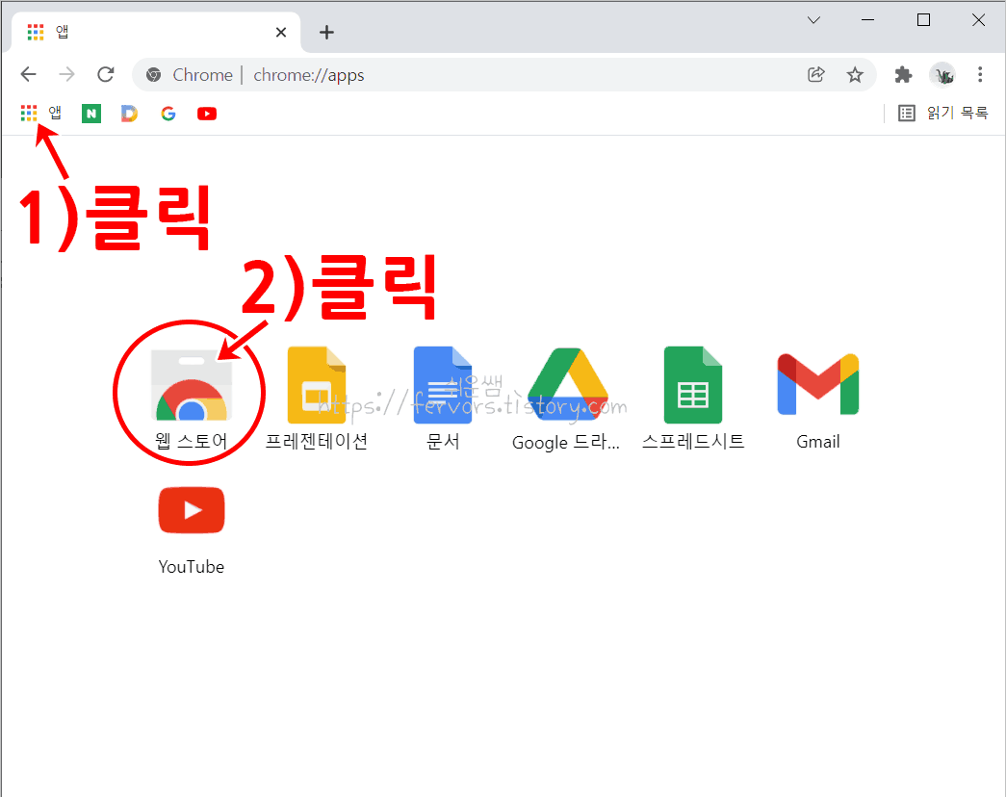
Task: Open the Google Sheets app icon
Action: [693, 385]
